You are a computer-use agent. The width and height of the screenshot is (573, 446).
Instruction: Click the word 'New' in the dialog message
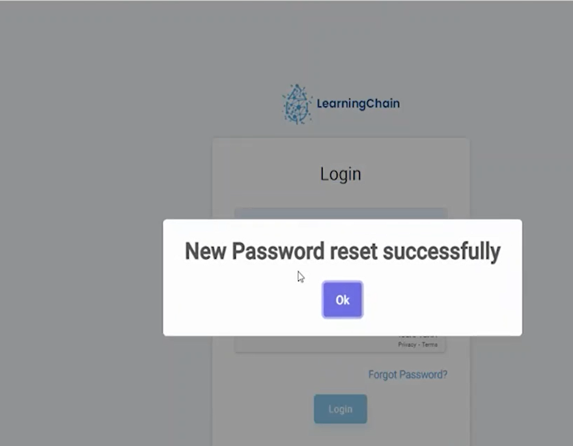click(205, 251)
